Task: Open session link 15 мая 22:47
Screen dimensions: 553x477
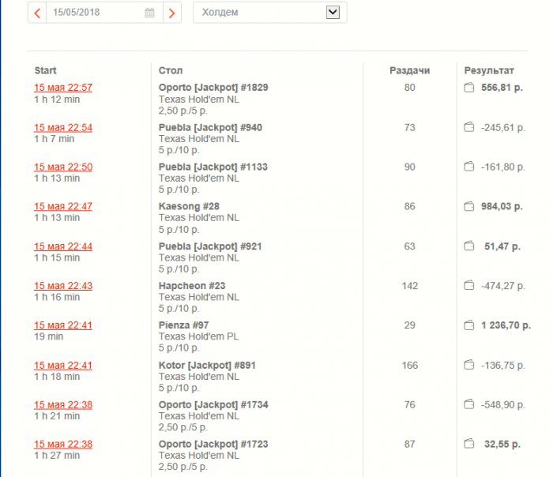Action: (x=63, y=206)
